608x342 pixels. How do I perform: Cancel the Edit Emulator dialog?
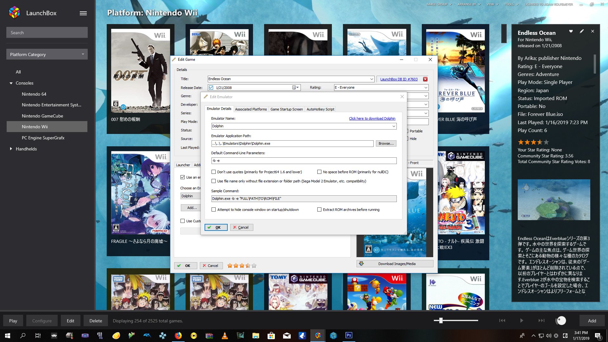(241, 227)
